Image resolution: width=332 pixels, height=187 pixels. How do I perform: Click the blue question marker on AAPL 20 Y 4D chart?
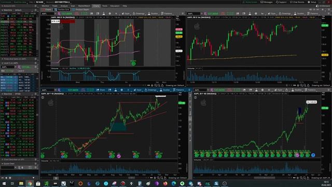(x=313, y=155)
